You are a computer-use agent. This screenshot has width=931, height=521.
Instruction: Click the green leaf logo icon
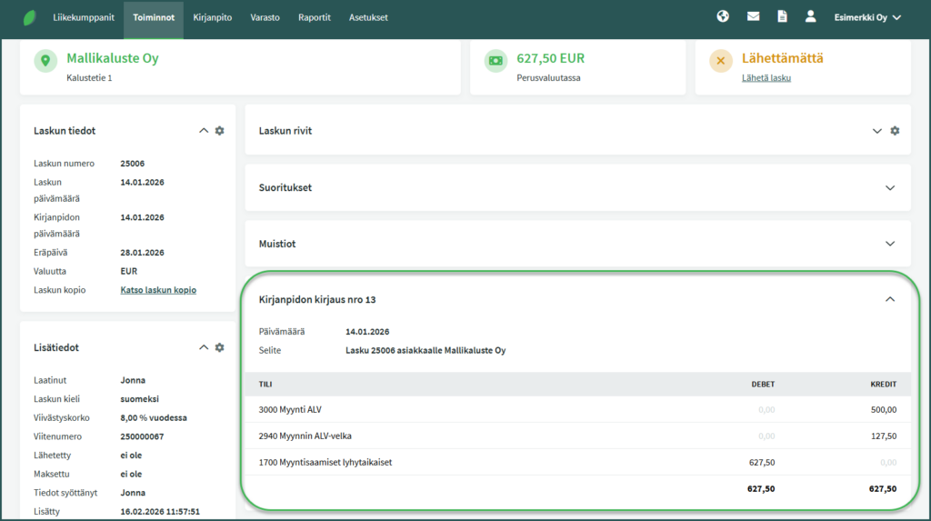(x=30, y=17)
